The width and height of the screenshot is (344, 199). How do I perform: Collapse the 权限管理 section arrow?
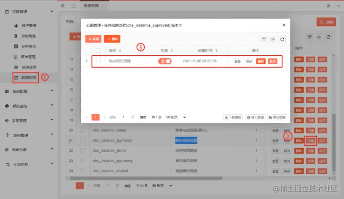coord(52,11)
